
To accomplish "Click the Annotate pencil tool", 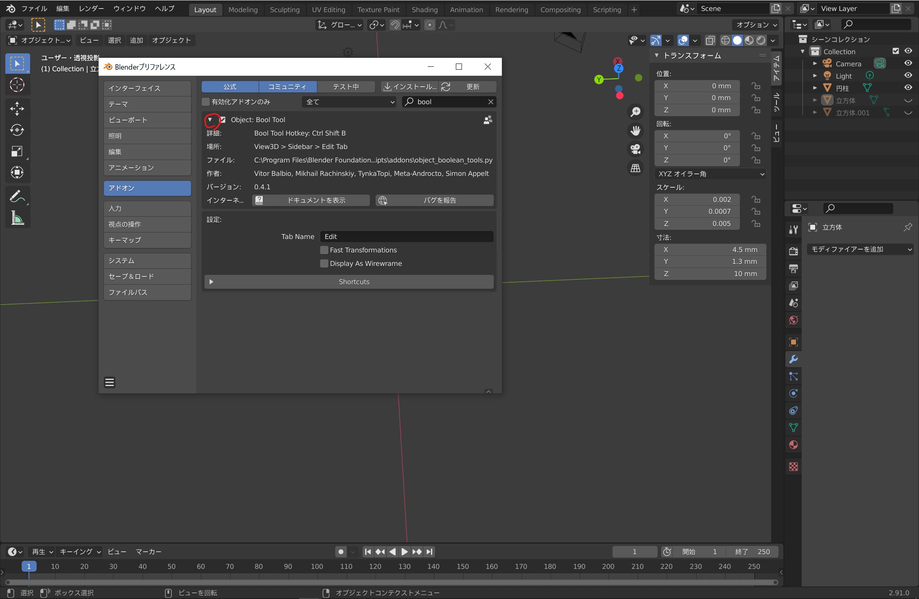I will (x=17, y=197).
